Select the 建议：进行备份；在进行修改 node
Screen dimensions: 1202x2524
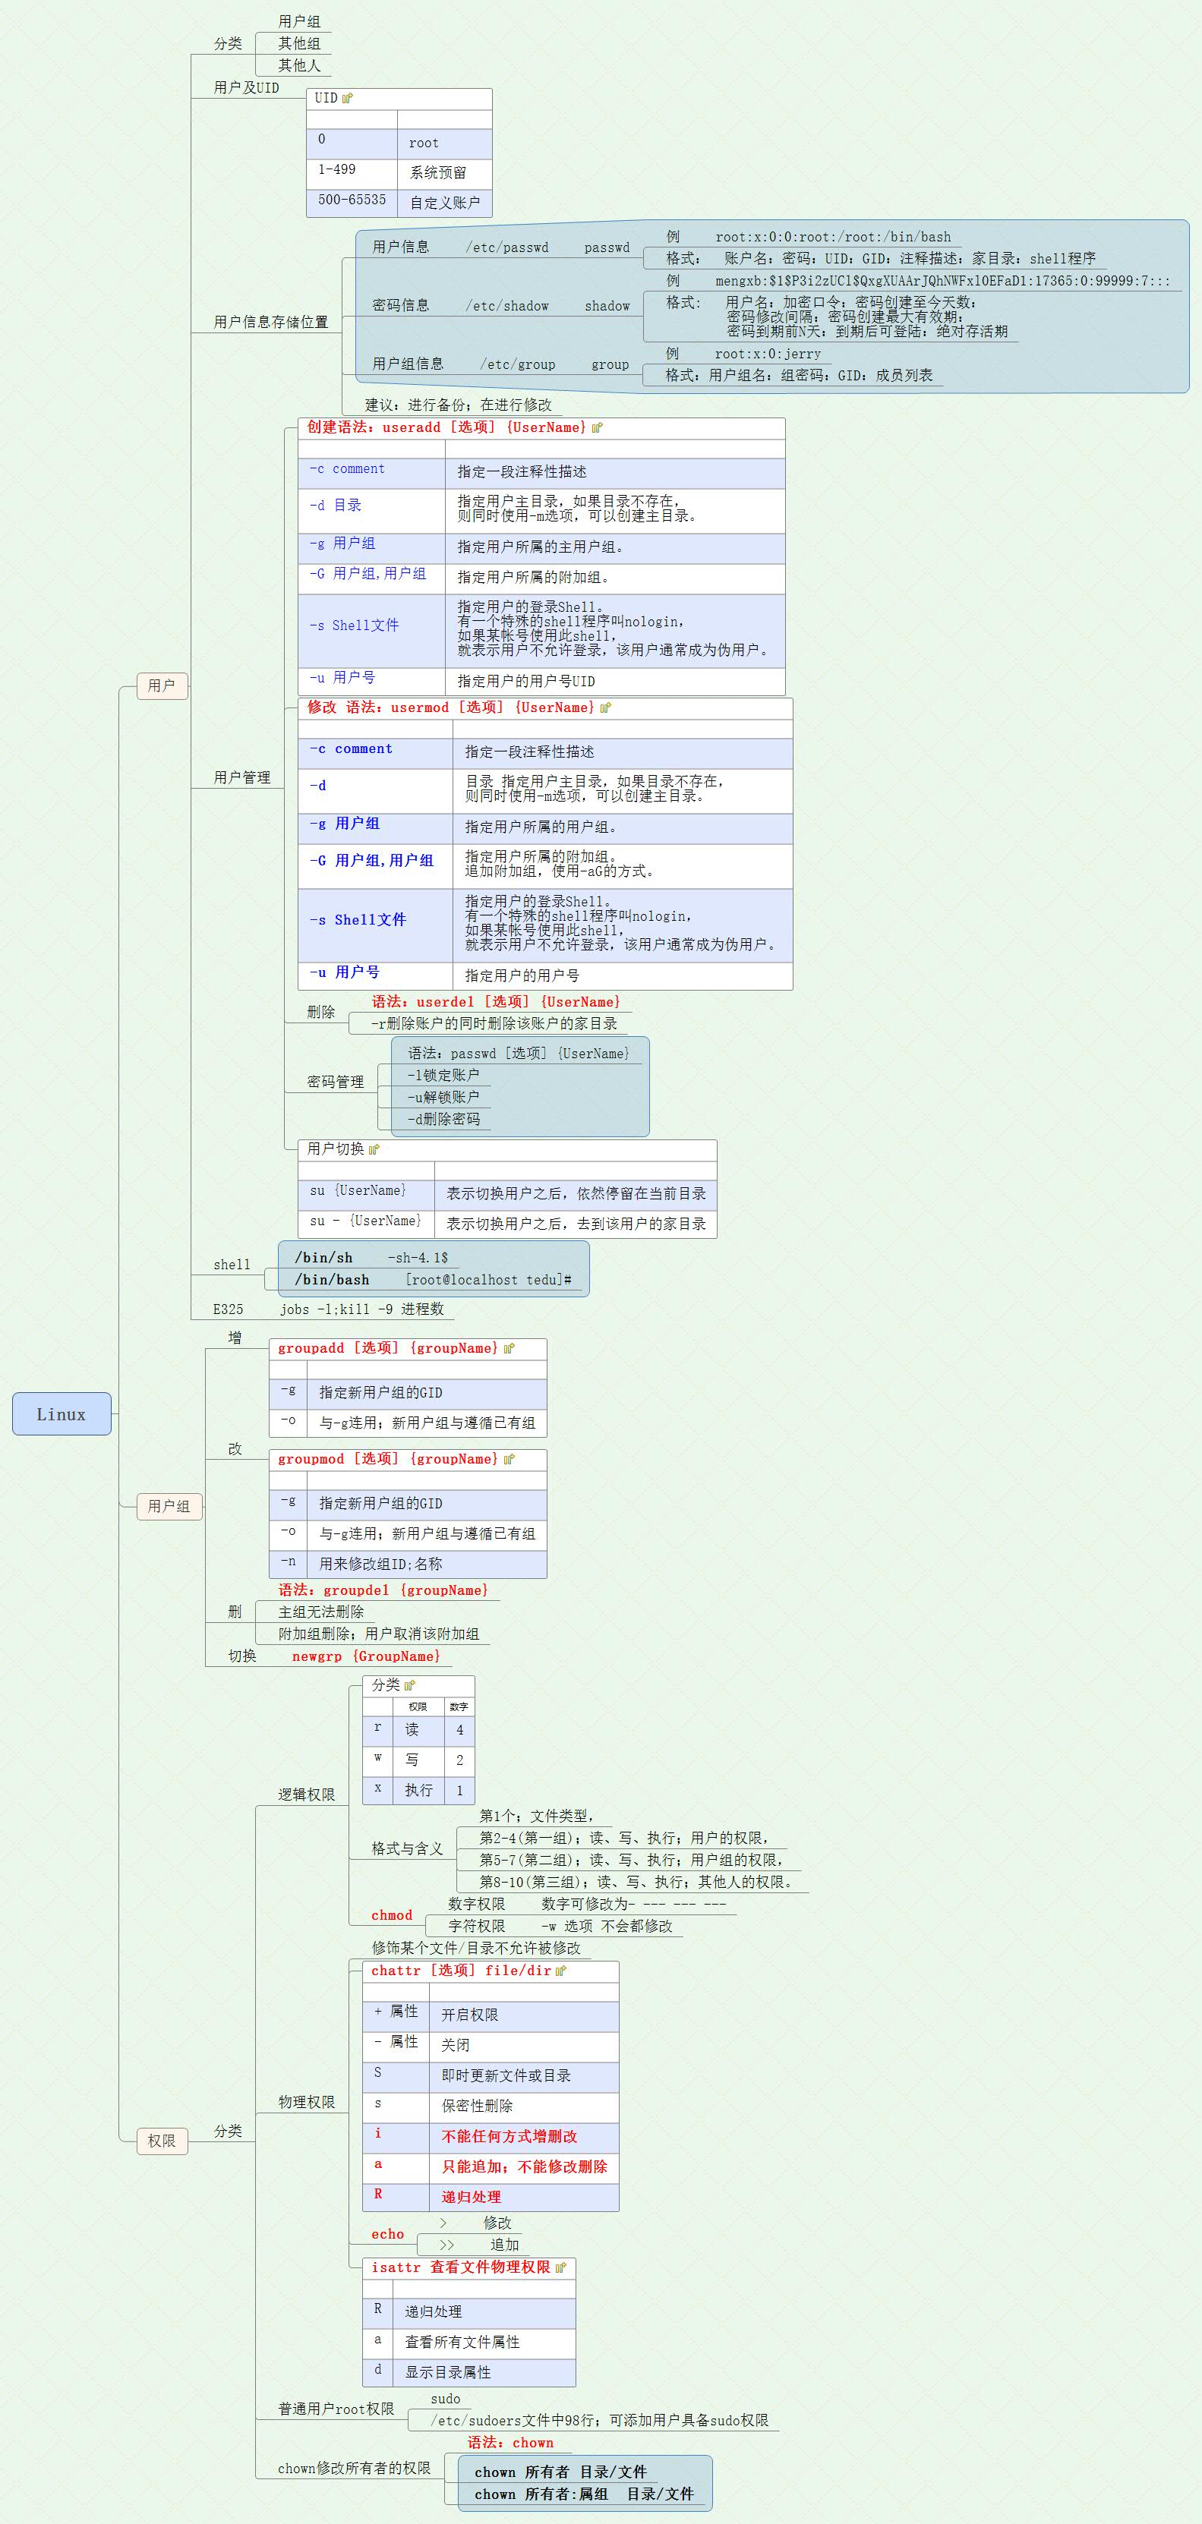(459, 405)
